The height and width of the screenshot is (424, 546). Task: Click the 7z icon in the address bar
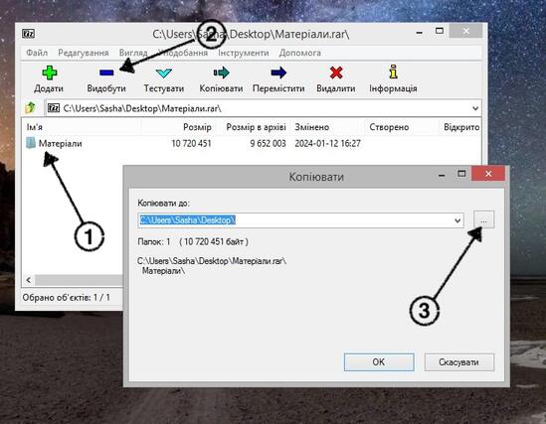[x=54, y=108]
